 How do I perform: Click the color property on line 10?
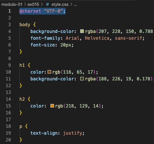(37, 72)
